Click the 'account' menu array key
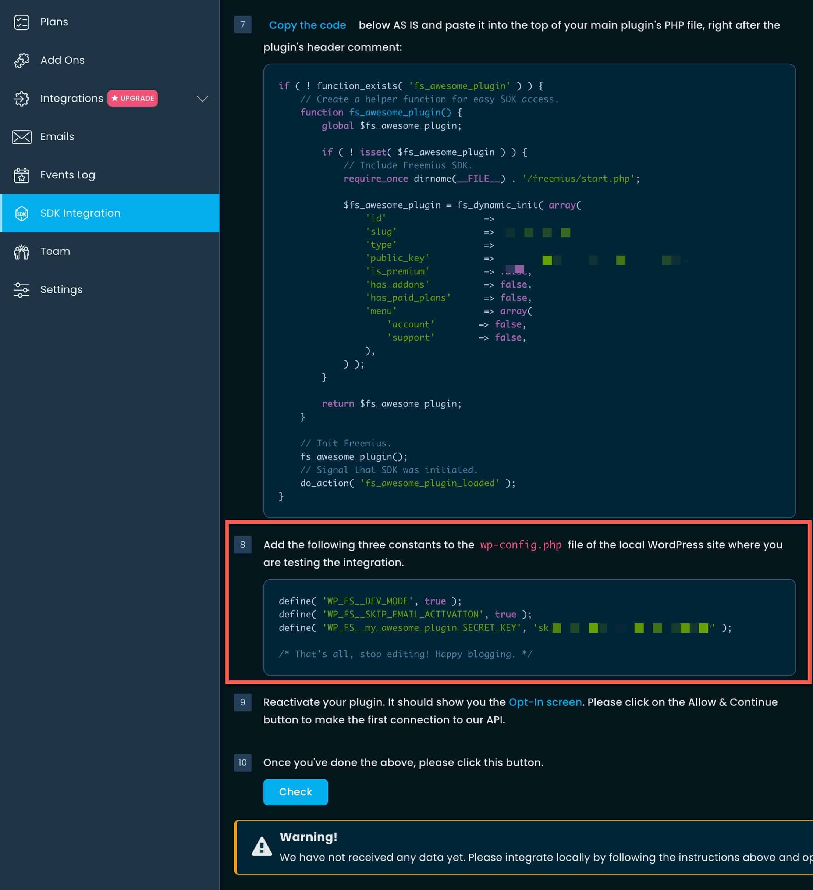Viewport: 813px width, 890px height. [411, 324]
